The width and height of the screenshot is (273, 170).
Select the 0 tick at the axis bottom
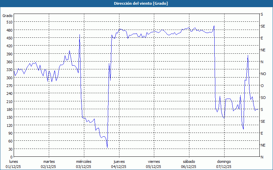[x=11, y=157]
